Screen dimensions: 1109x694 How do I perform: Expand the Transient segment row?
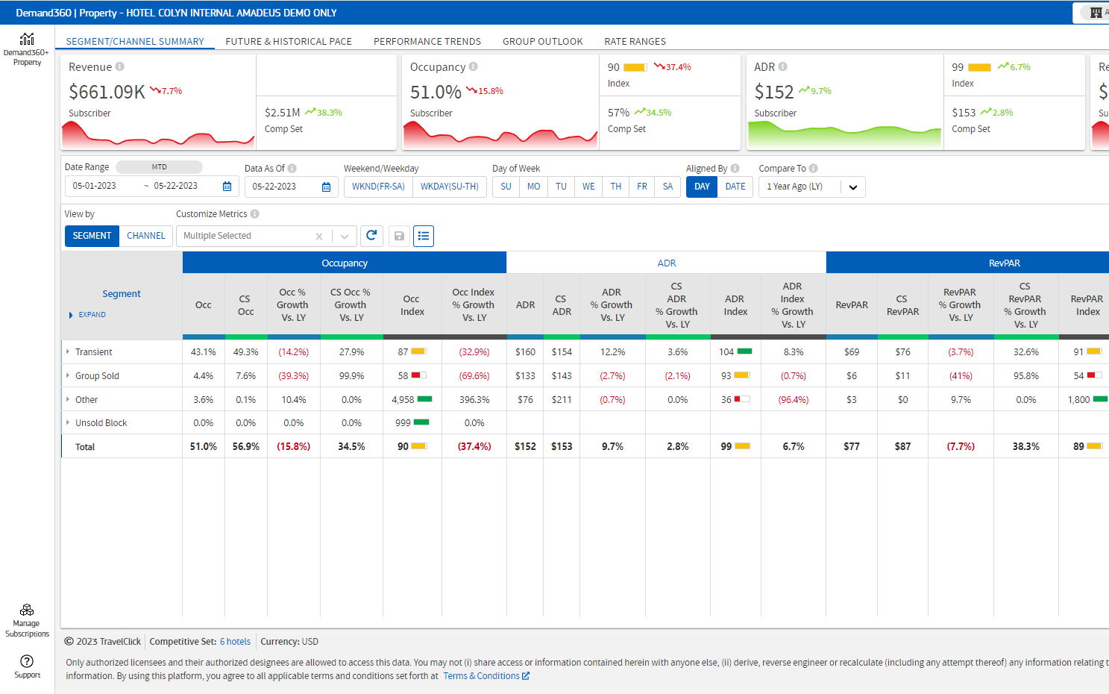(x=68, y=351)
